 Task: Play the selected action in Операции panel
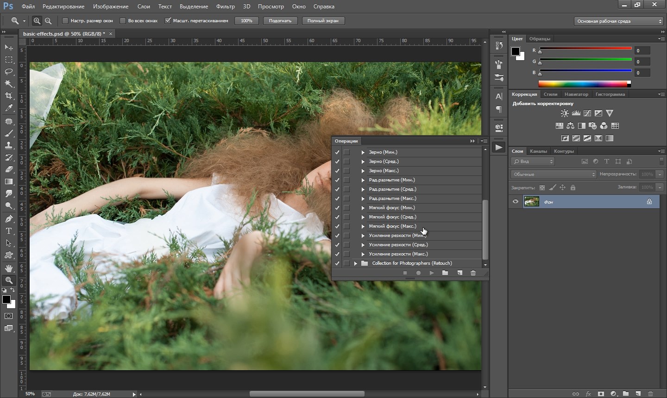(432, 273)
